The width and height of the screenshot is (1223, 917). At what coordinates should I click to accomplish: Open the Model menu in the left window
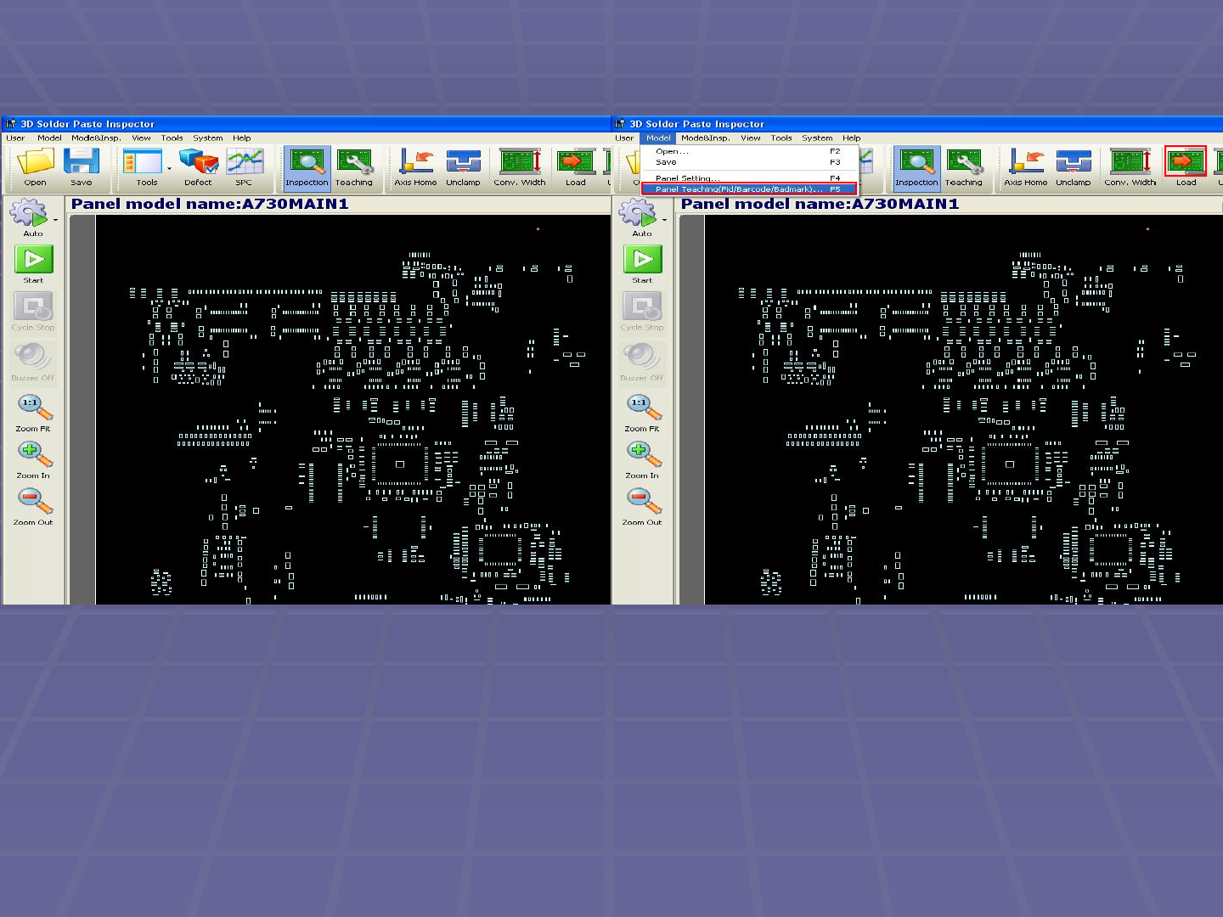tap(49, 138)
